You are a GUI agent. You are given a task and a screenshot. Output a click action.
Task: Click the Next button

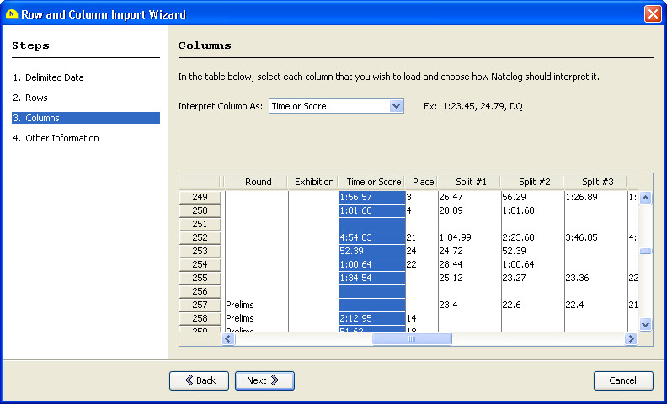[x=264, y=380]
